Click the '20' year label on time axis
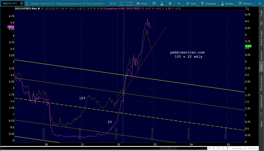Screen dimensions: 264x151 (x=46, y=145)
